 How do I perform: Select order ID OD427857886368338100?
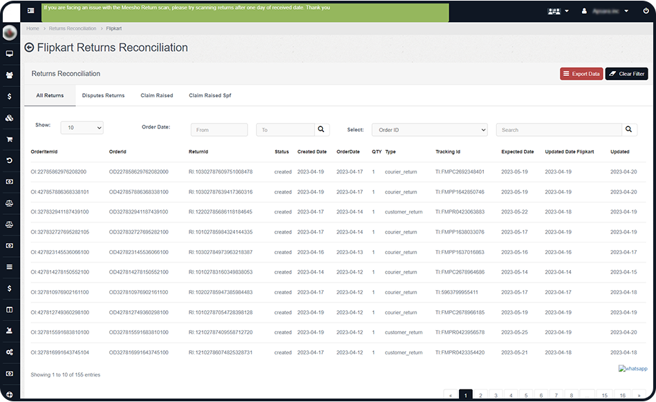tap(139, 192)
